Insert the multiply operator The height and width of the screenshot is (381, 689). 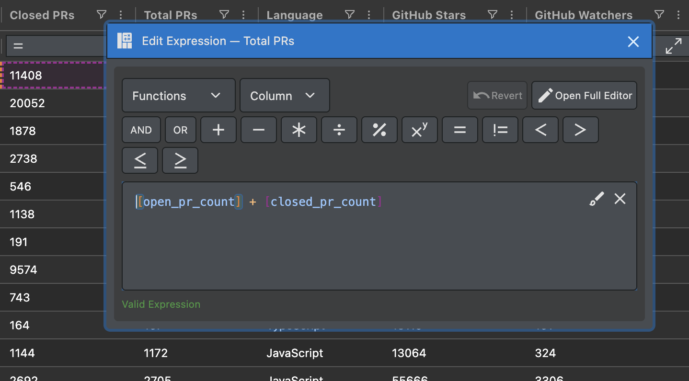pos(299,130)
